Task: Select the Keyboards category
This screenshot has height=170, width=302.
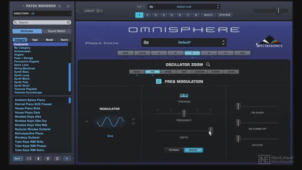Action: [x=41, y=44]
